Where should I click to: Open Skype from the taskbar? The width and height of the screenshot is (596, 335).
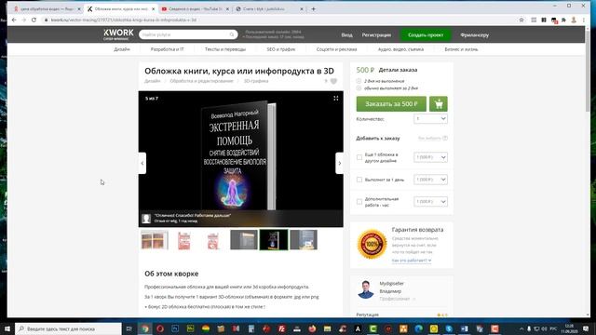(x=449, y=328)
